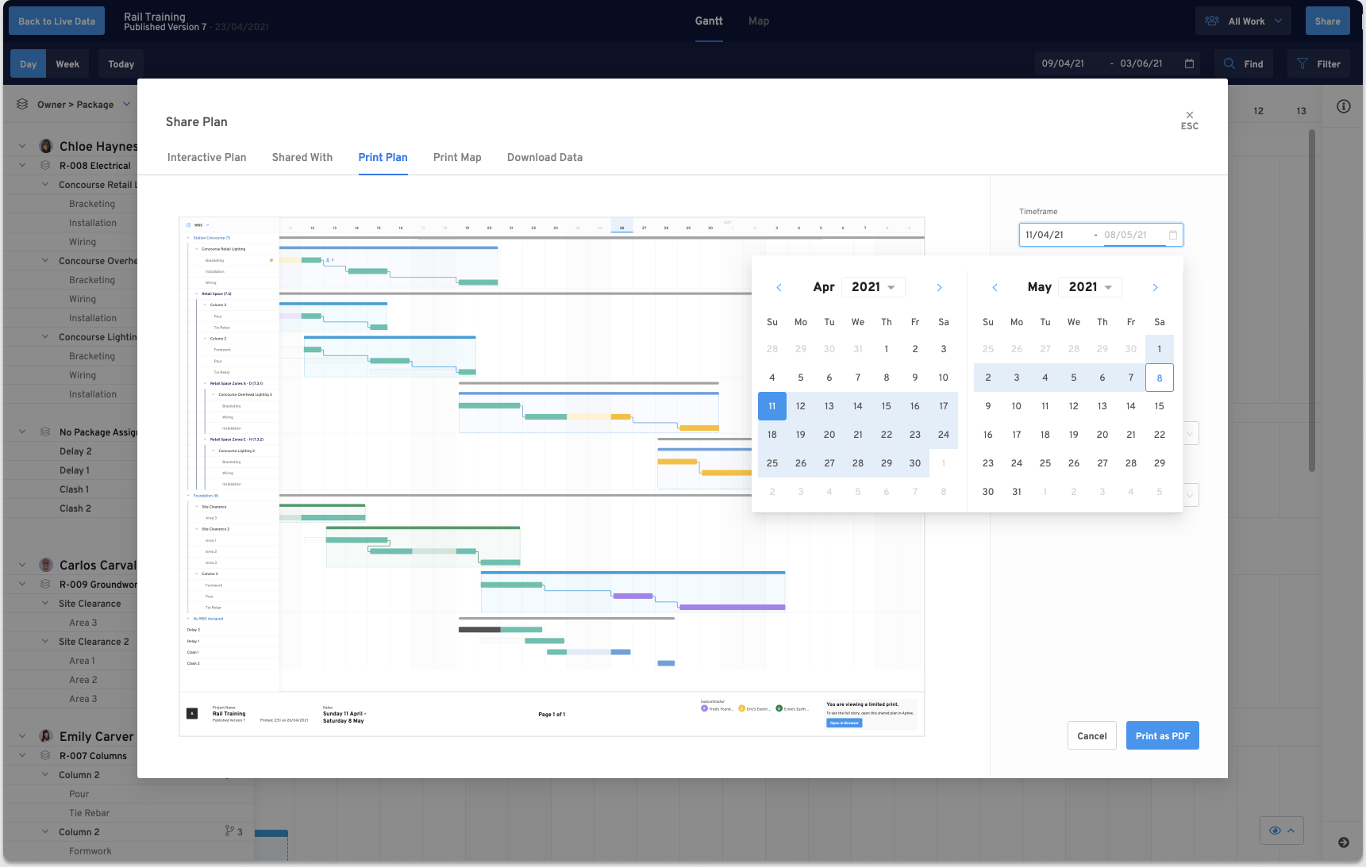The image size is (1366, 867).
Task: Collapse Concourse Retail Lighting row
Action: pyautogui.click(x=45, y=184)
